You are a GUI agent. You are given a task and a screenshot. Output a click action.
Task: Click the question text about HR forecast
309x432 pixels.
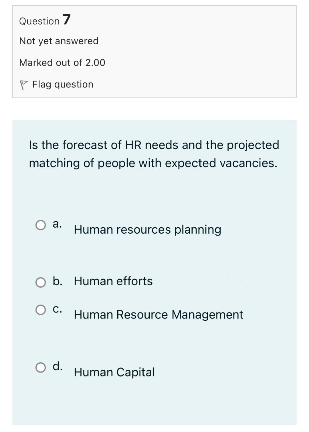(154, 154)
